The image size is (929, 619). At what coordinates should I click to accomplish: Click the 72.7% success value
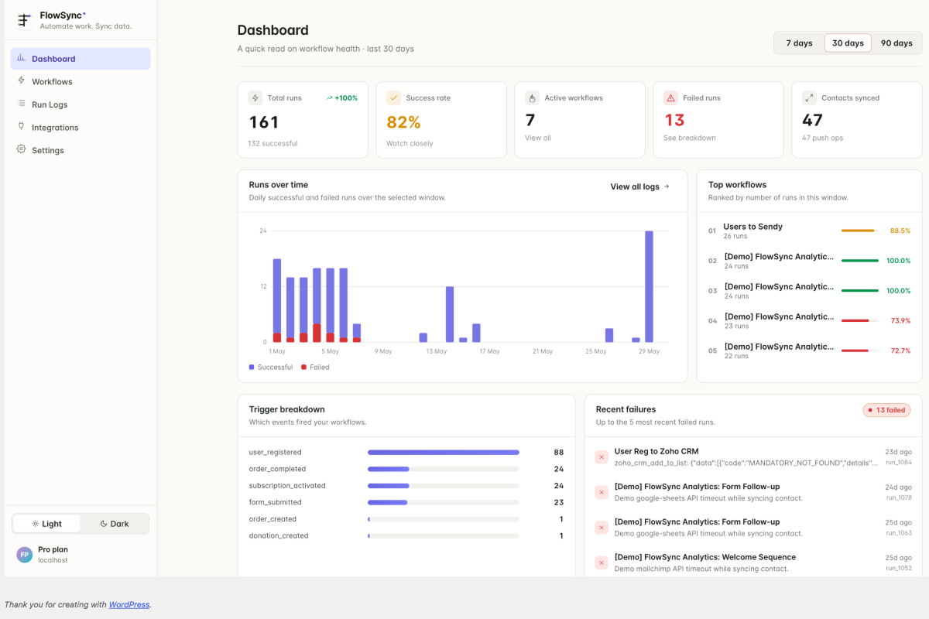900,351
